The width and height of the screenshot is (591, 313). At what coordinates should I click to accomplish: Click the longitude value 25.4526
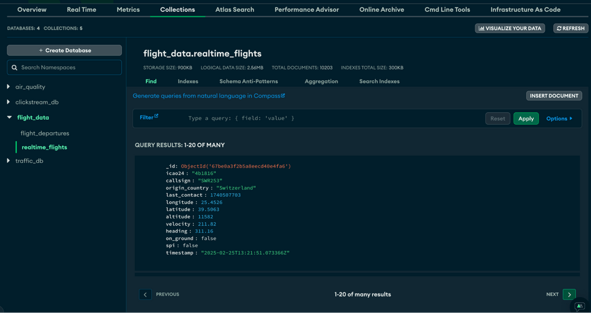click(212, 203)
